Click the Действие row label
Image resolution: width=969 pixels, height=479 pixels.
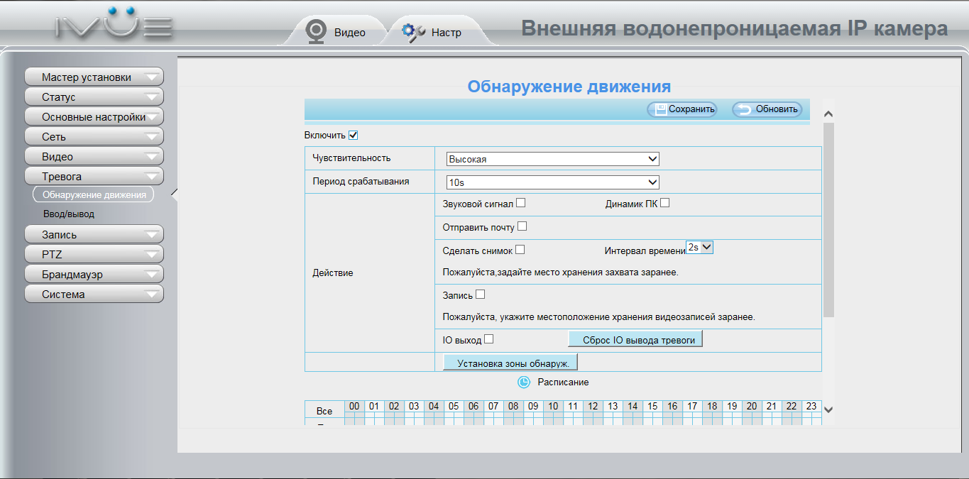click(333, 273)
